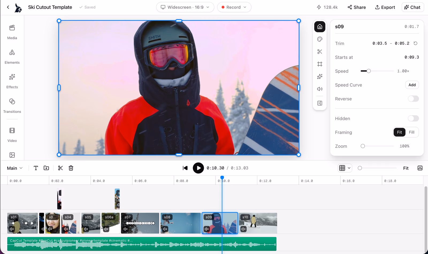This screenshot has height=254, width=428.
Task: Add a Speed Curve
Action: [x=412, y=85]
